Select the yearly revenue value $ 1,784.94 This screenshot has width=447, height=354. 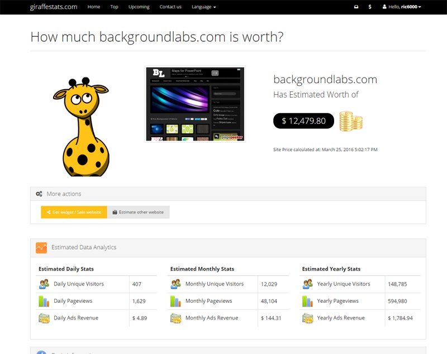pos(400,318)
